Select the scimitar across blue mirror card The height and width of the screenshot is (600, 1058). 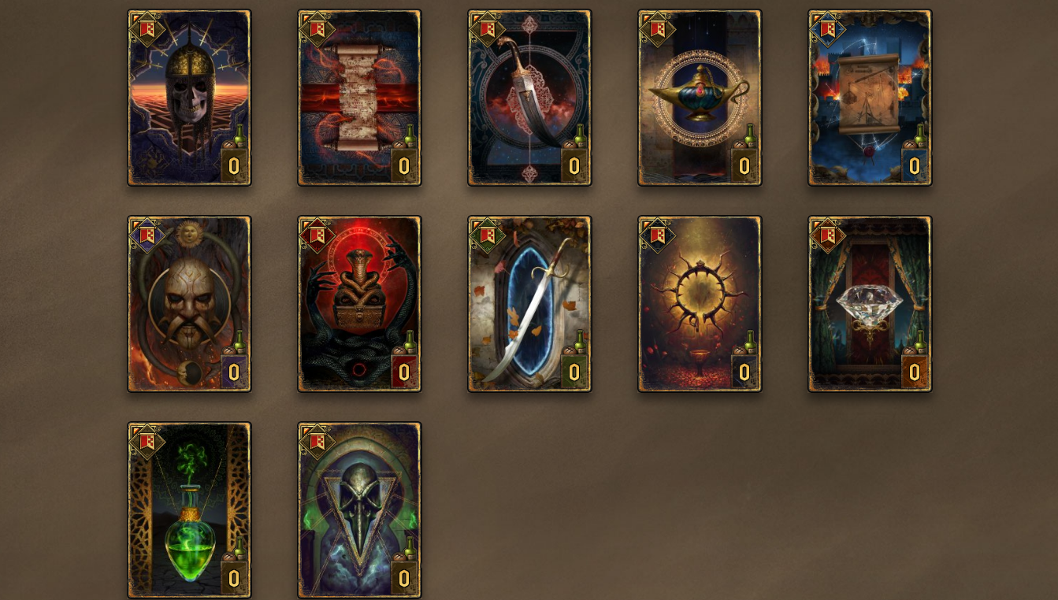529,304
